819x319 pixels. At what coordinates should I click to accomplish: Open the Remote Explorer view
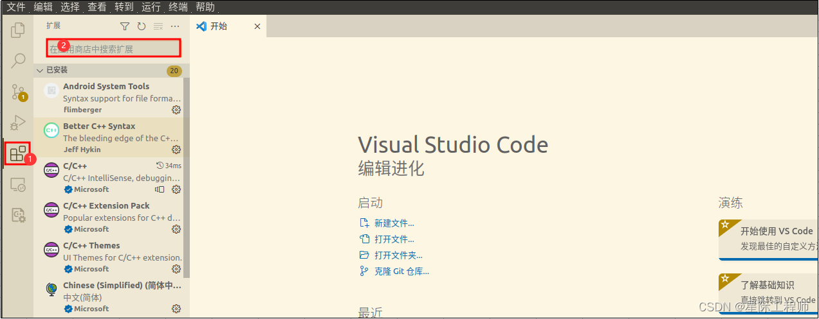click(18, 185)
